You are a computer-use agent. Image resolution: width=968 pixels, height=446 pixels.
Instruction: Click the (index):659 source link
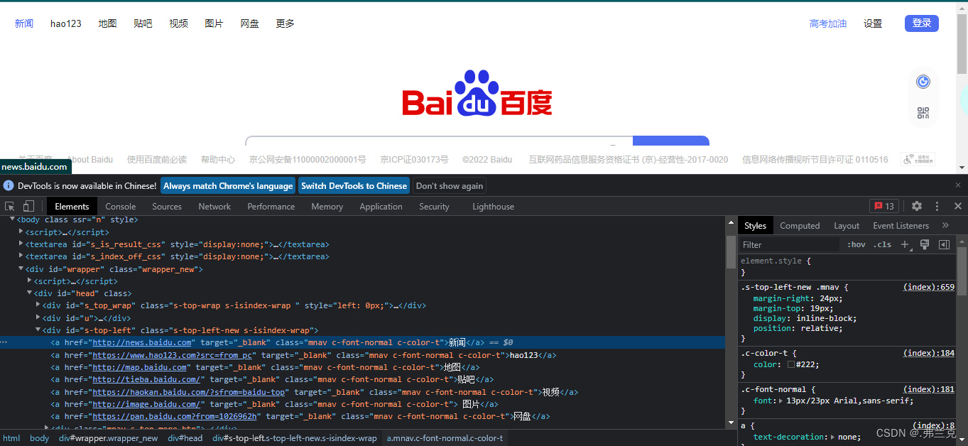(929, 287)
